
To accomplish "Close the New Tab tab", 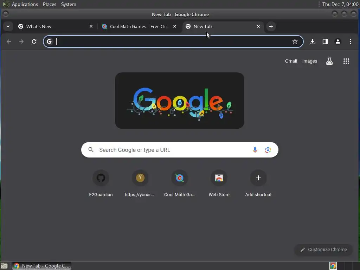I will pyautogui.click(x=258, y=26).
